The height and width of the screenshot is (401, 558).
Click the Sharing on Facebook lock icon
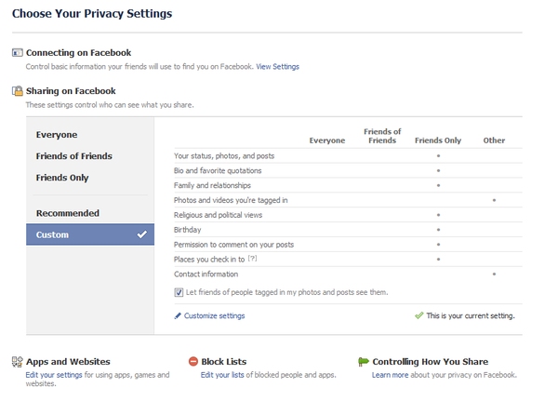(x=17, y=91)
